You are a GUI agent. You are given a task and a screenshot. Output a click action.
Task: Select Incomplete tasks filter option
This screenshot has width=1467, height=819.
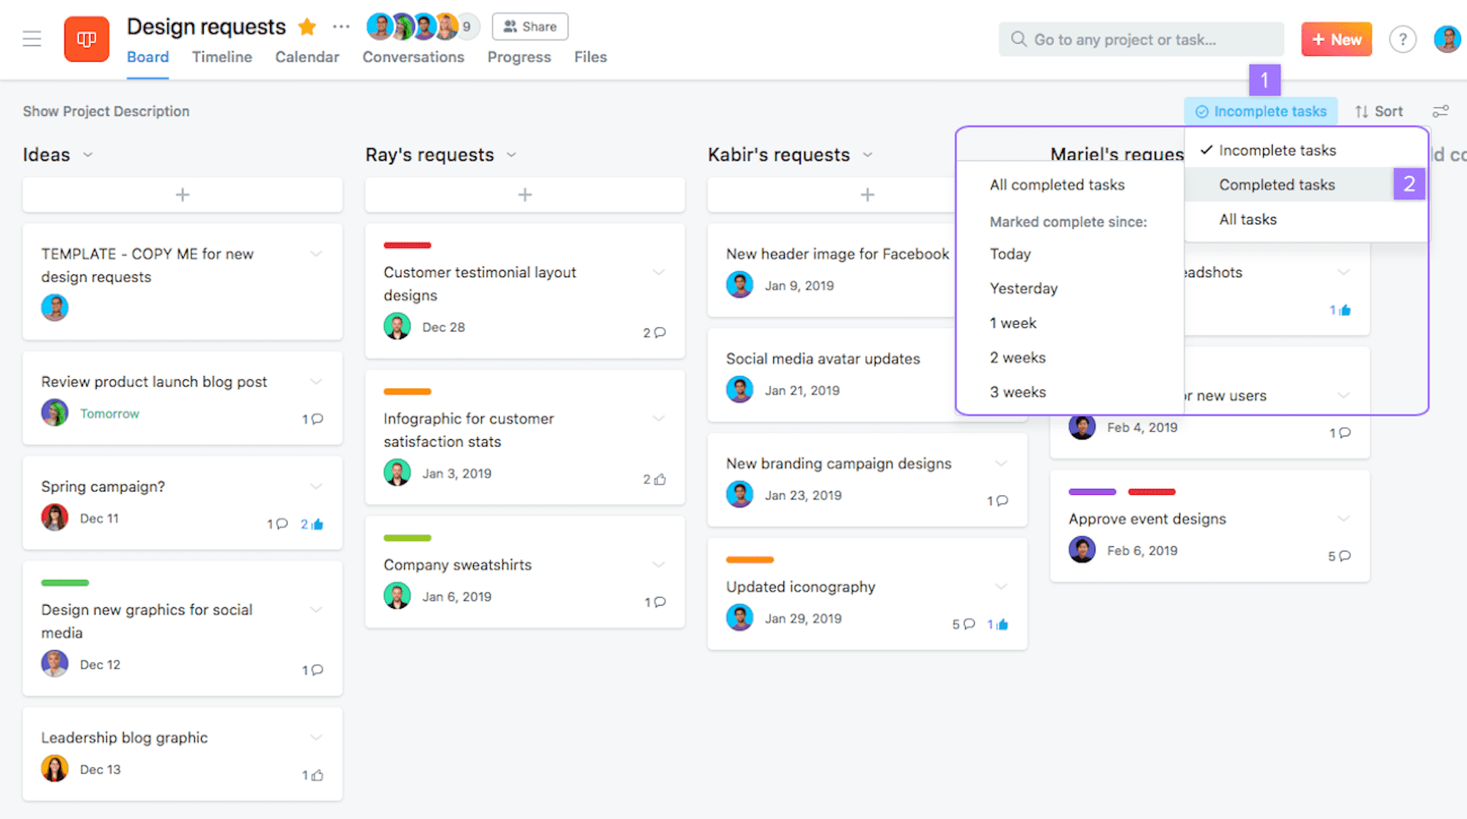(x=1275, y=150)
